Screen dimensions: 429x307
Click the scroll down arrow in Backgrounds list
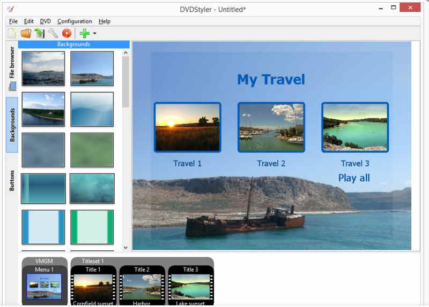[x=125, y=248]
